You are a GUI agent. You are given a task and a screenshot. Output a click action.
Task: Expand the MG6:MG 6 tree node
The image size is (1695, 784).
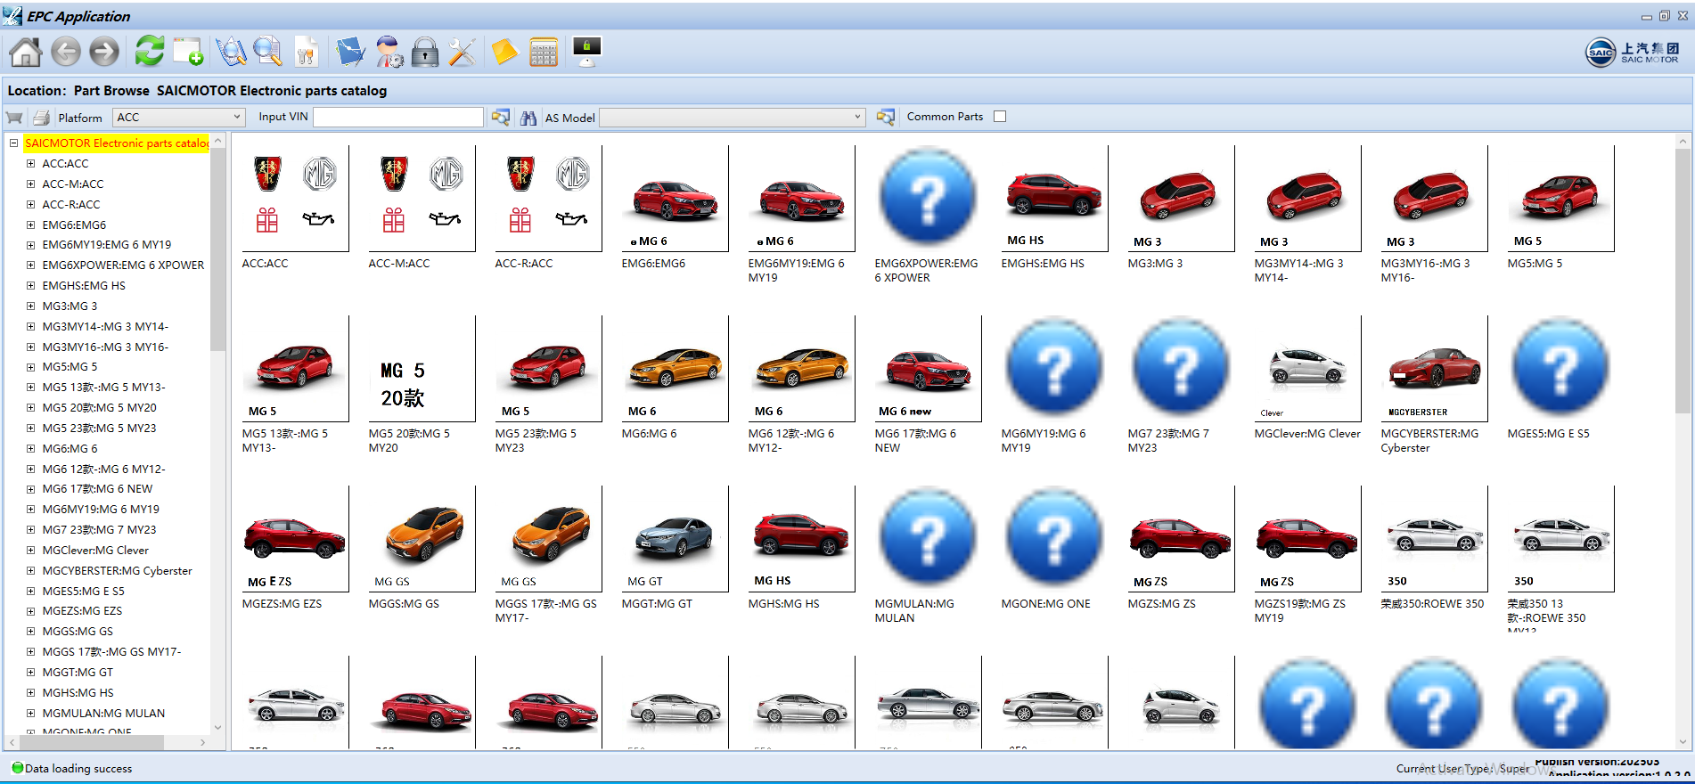pos(30,449)
